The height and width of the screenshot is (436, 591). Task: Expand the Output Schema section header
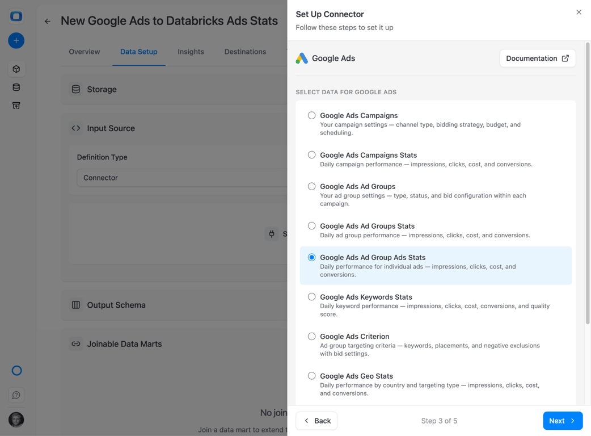pos(174,305)
